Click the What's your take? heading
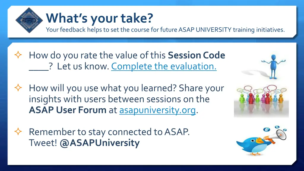 coord(99,18)
